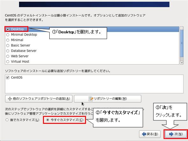Select 今すぐカスタマイズ(C) radio option
The image size is (188, 141).
click(x=47, y=120)
